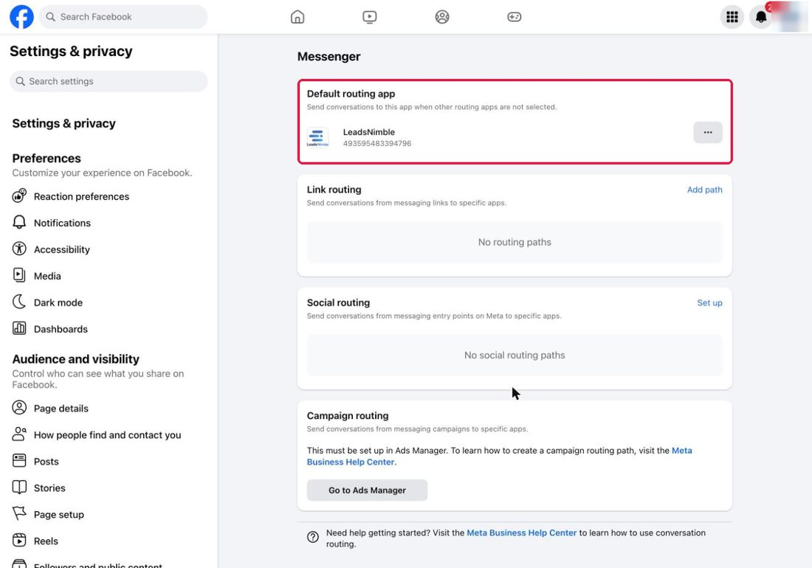
Task: Click Add path for Link routing
Action: click(704, 190)
